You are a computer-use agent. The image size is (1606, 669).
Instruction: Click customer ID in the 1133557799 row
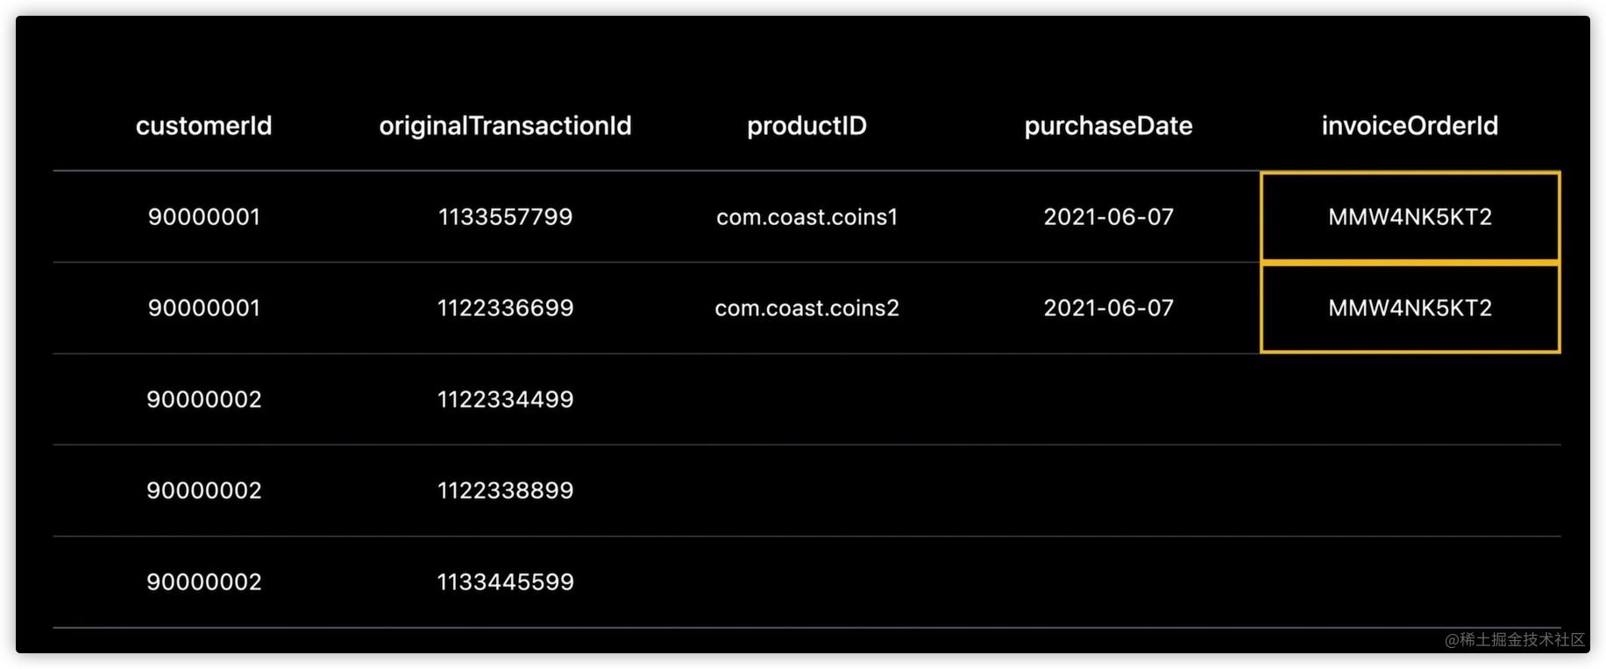pyautogui.click(x=203, y=217)
